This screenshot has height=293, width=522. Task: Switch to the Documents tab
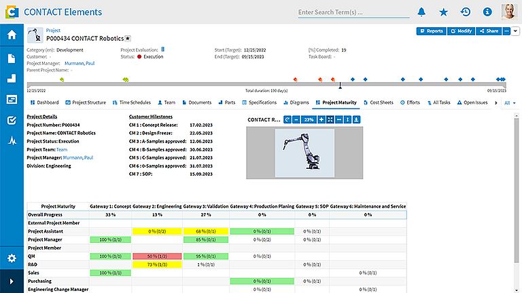coord(196,102)
